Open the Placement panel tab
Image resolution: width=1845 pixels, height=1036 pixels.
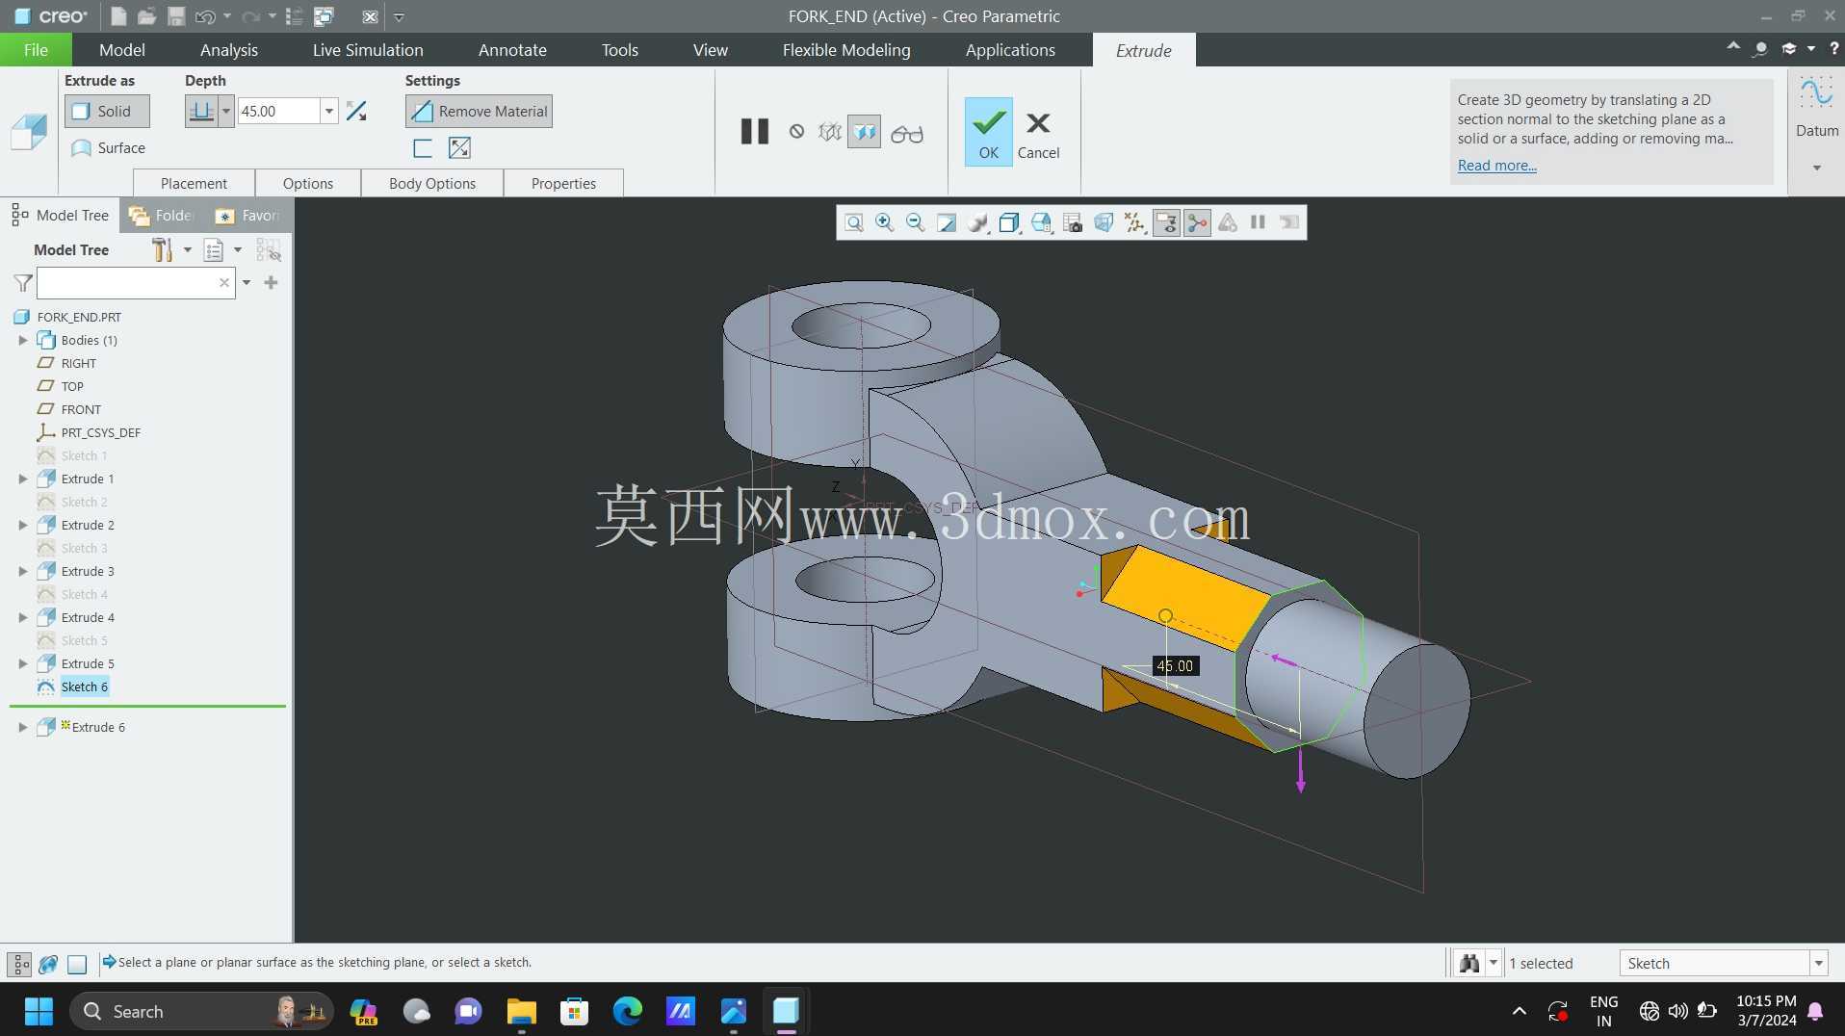point(194,183)
